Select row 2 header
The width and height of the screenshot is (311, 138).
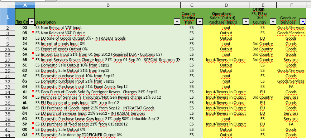pos(8,28)
